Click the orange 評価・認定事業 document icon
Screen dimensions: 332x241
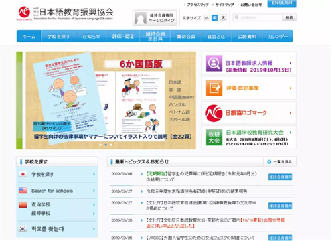click(214, 88)
